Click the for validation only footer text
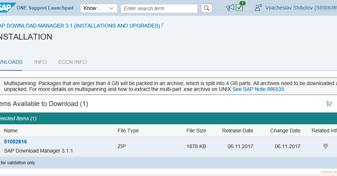The image size is (337, 176). tap(18, 163)
